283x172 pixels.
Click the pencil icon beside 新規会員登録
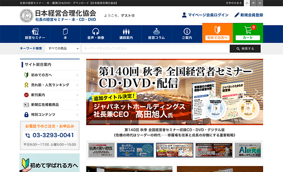click(237, 15)
